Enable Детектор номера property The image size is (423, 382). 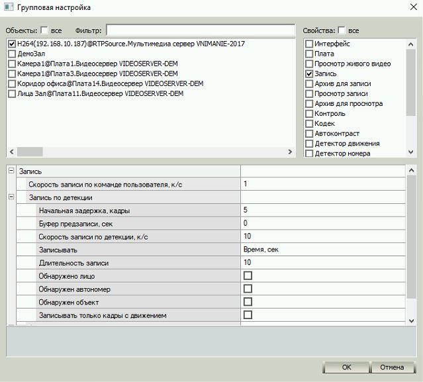(309, 154)
